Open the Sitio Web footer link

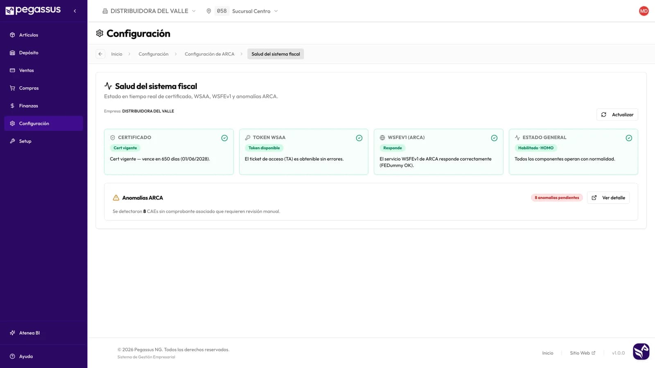[x=583, y=353]
